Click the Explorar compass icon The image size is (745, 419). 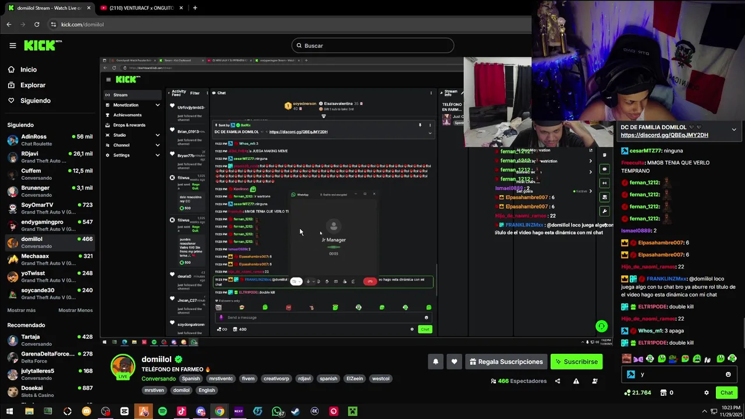pos(11,85)
